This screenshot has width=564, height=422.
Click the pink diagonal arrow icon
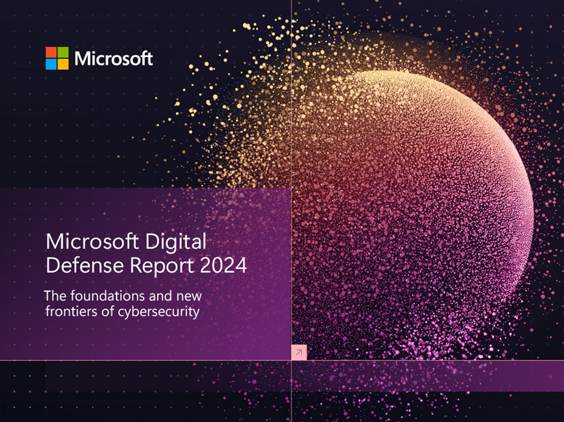pos(299,352)
